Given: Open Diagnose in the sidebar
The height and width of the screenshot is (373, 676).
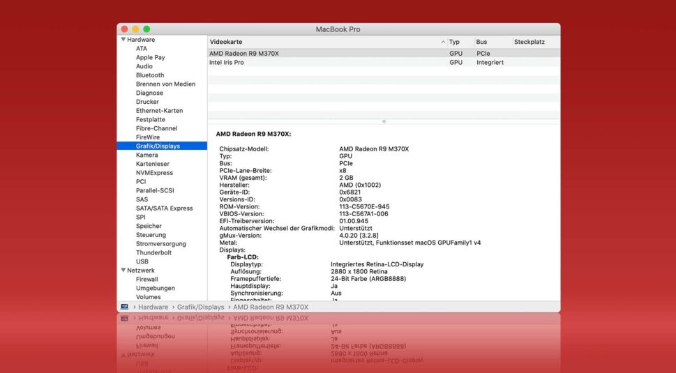Looking at the screenshot, I should pyautogui.click(x=149, y=93).
